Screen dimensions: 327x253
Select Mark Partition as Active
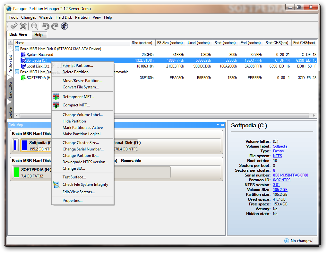(82, 128)
